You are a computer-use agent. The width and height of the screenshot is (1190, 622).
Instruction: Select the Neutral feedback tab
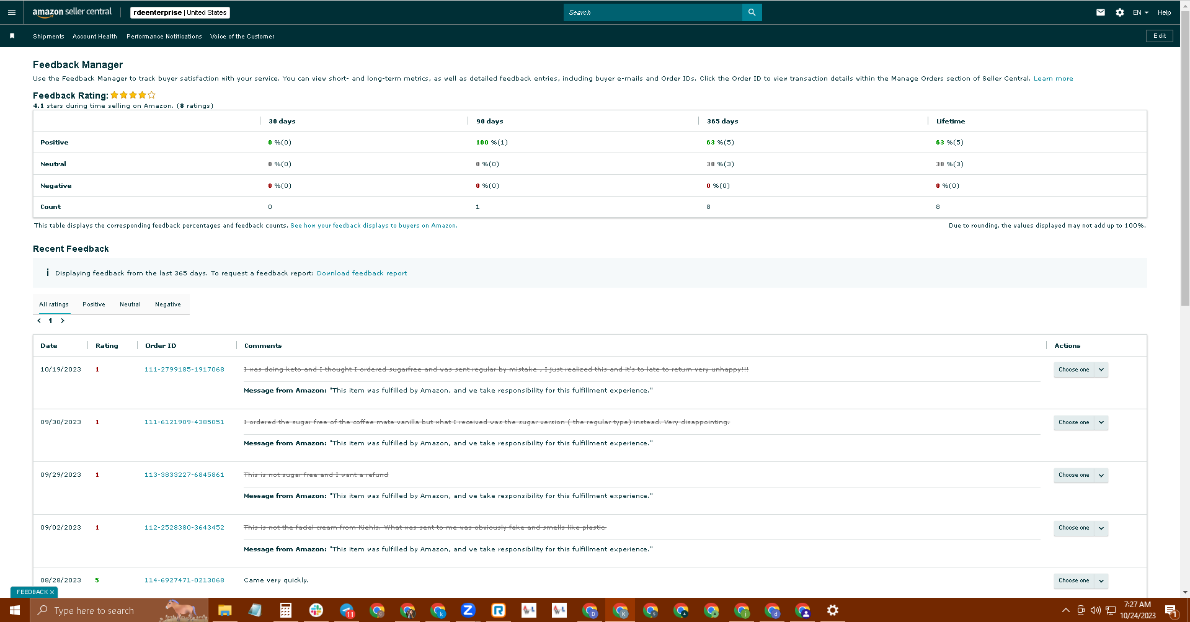(x=130, y=304)
